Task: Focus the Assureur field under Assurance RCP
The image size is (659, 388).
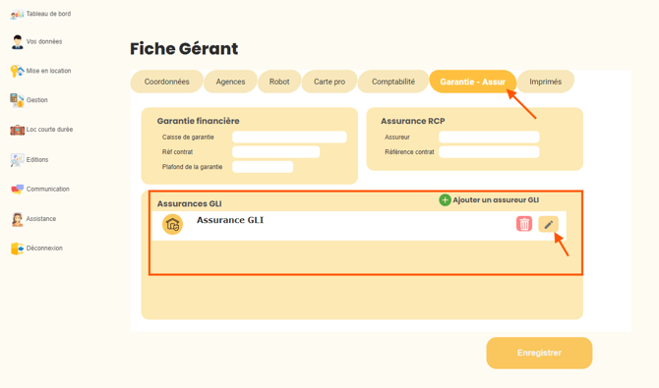Action: [489, 137]
